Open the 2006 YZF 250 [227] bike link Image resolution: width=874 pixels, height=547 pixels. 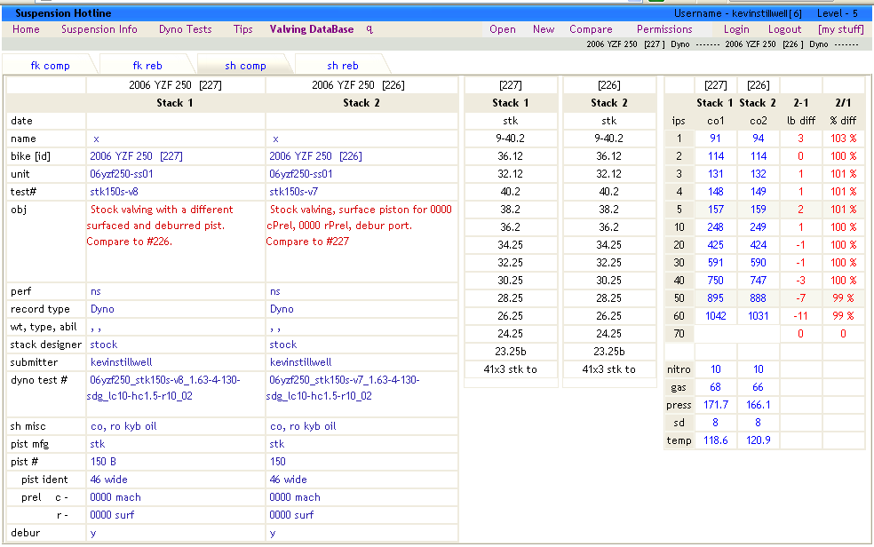pyautogui.click(x=136, y=156)
